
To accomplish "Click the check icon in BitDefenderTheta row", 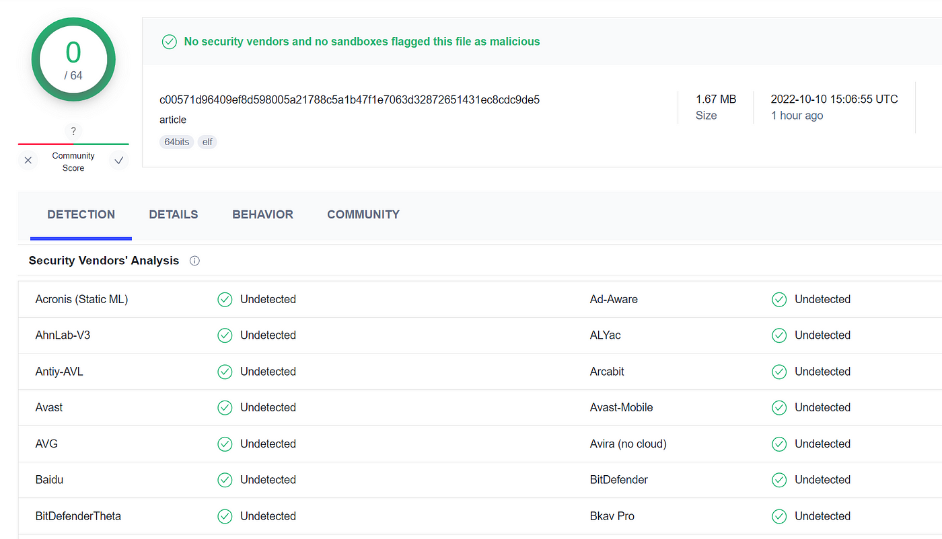I will pos(225,516).
